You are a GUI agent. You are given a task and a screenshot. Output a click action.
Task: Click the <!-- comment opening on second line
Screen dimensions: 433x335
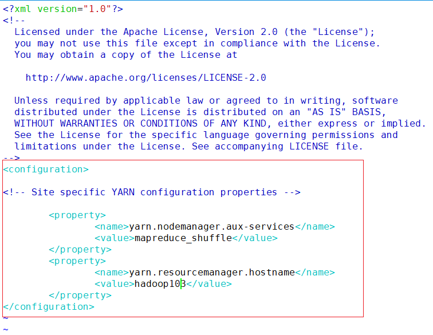14,21
